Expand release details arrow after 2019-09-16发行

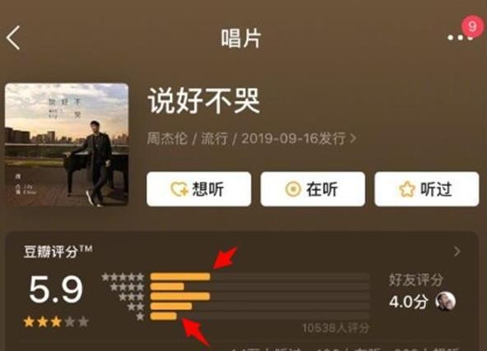click(x=353, y=138)
